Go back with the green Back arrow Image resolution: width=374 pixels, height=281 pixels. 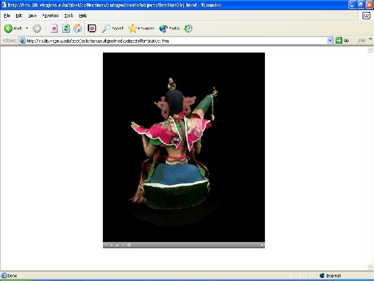tap(8, 29)
